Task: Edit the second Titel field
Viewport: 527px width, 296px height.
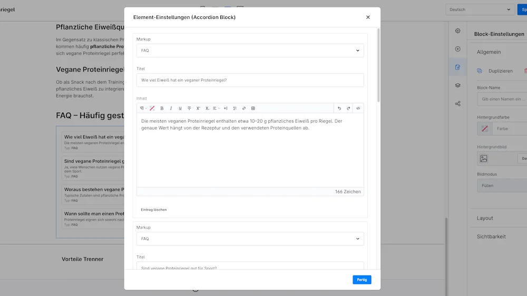Action: pos(250,266)
